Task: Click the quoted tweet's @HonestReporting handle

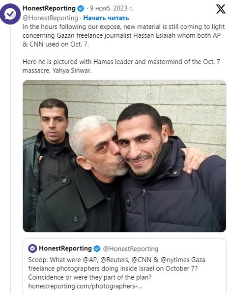Action: [131, 249]
